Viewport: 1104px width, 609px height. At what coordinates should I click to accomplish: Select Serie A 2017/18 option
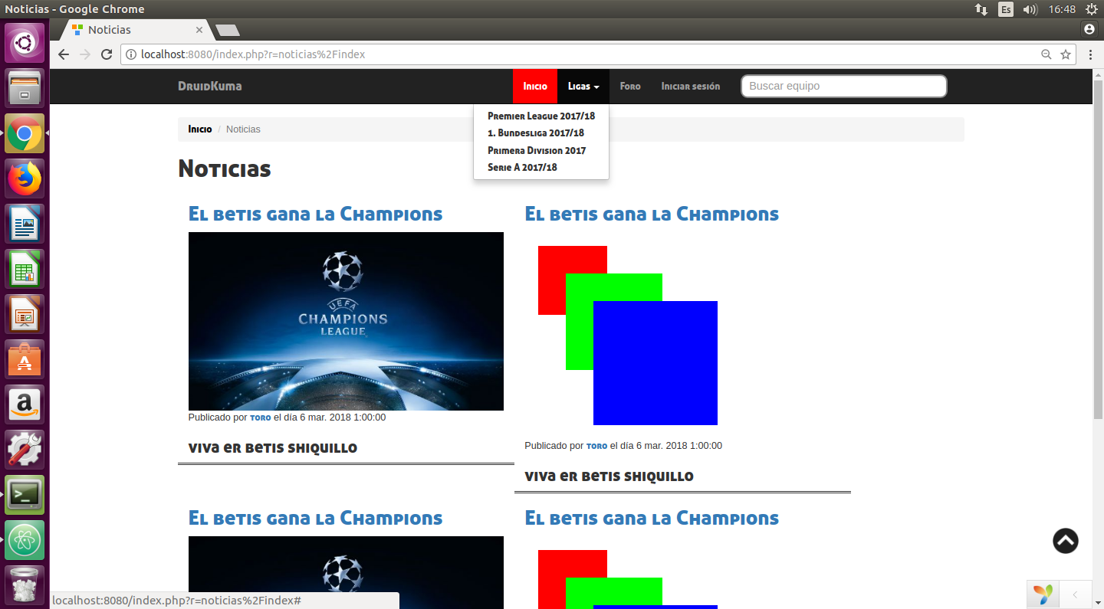522,167
